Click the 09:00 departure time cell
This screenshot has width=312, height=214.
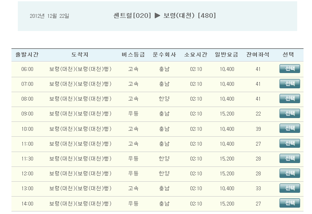pyautogui.click(x=27, y=113)
